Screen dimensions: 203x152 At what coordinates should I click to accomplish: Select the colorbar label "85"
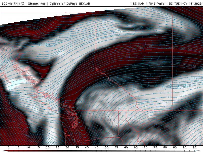pyautogui.click(x=175, y=147)
